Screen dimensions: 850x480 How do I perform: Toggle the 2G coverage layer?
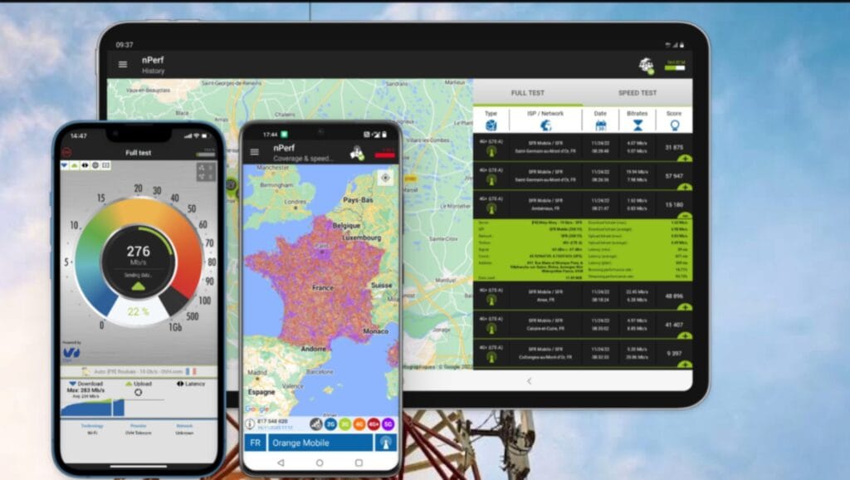pos(330,424)
